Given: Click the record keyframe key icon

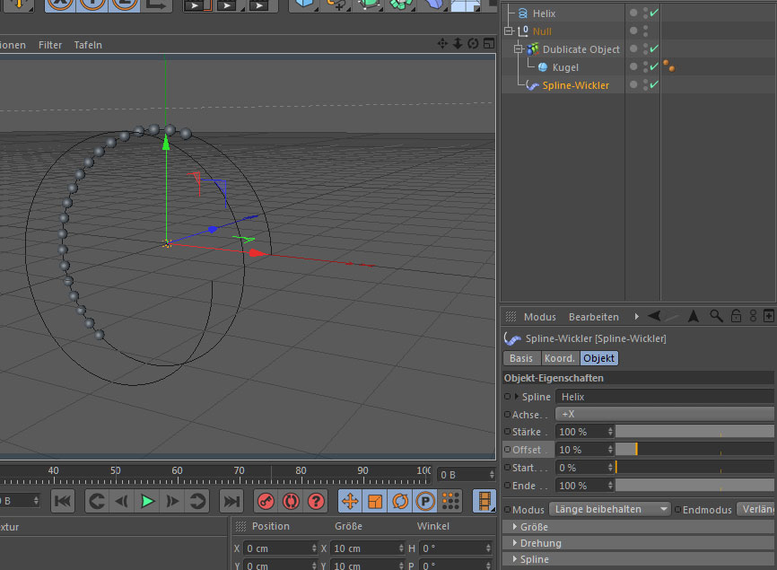Looking at the screenshot, I should click(x=266, y=501).
